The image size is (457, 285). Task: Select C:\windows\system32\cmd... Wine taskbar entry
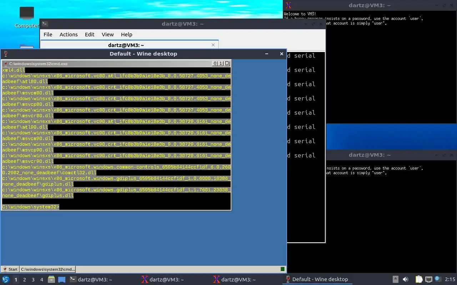47,269
